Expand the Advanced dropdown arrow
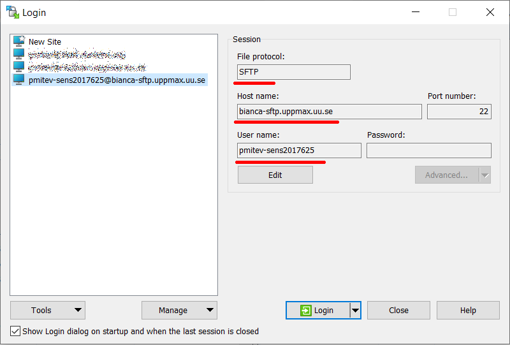This screenshot has width=510, height=345. point(485,175)
